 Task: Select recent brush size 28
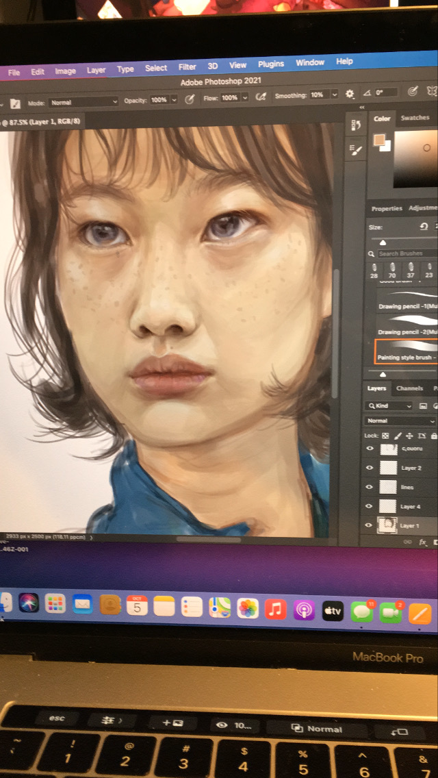[x=374, y=270]
